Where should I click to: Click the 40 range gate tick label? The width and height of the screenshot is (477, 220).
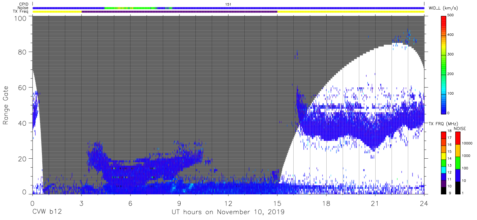[x=22, y=123]
